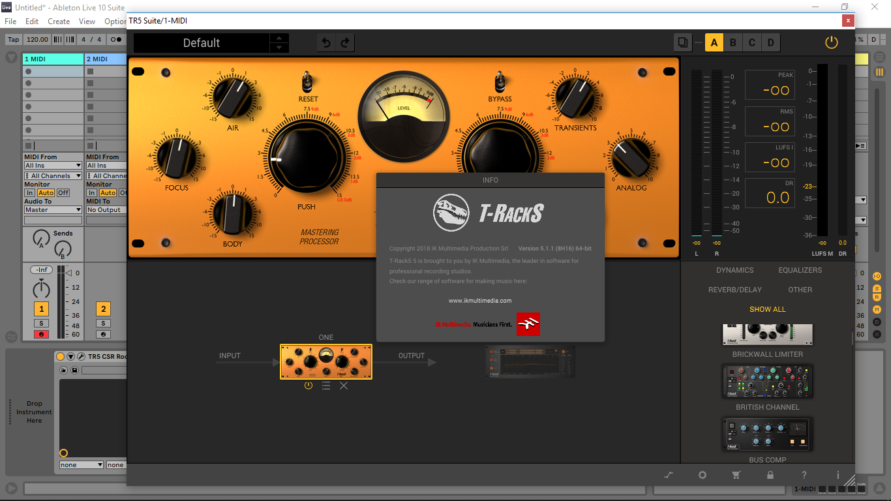Remove ONE module with X icon
Image resolution: width=891 pixels, height=501 pixels.
[344, 386]
